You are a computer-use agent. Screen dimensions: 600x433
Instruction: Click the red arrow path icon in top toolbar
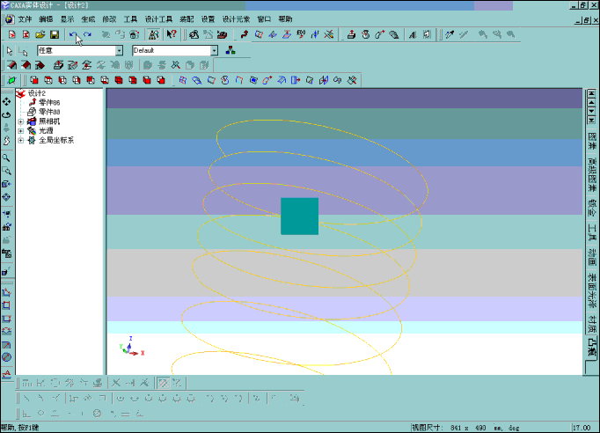(x=245, y=35)
